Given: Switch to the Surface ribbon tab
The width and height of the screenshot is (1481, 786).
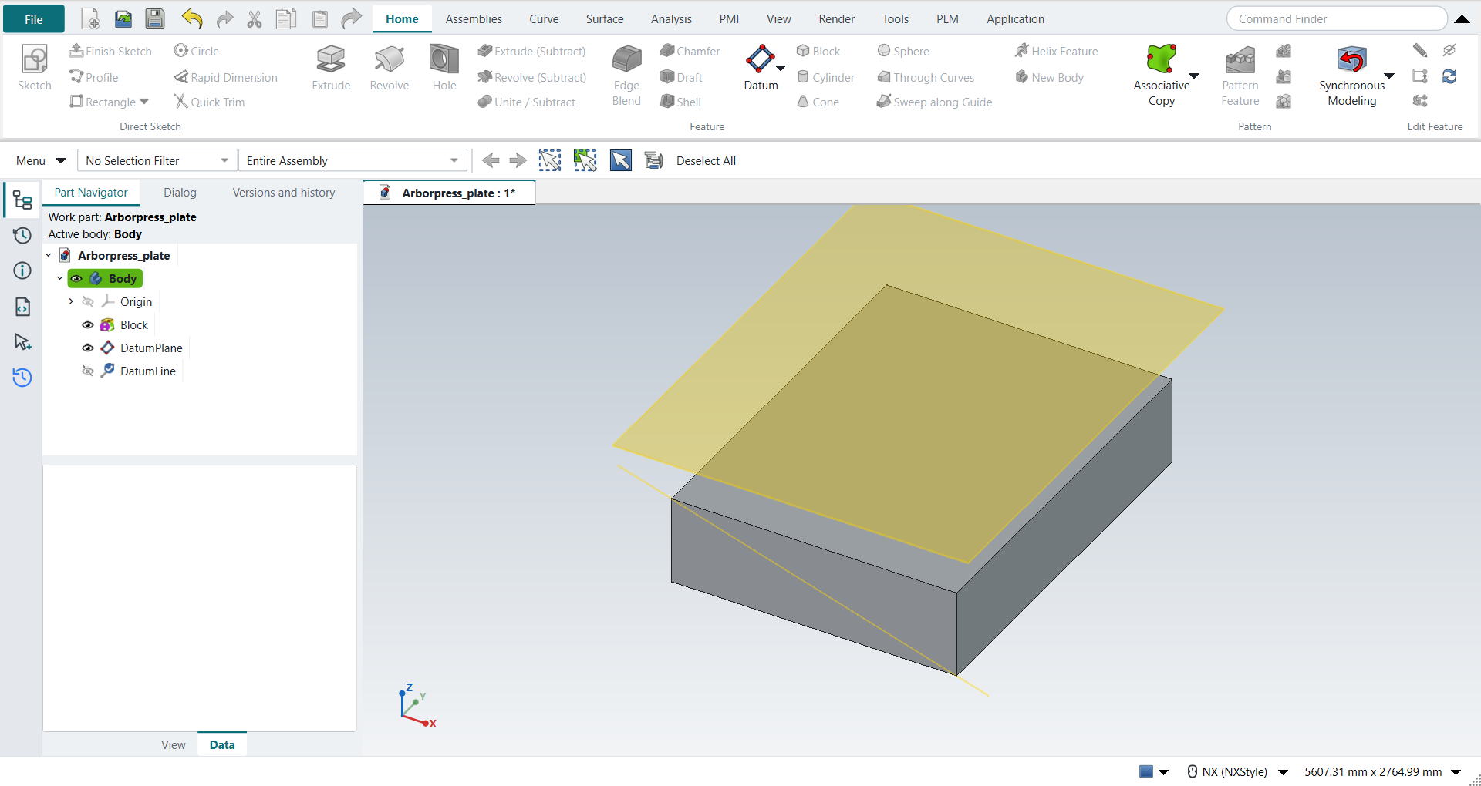Looking at the screenshot, I should (x=605, y=19).
